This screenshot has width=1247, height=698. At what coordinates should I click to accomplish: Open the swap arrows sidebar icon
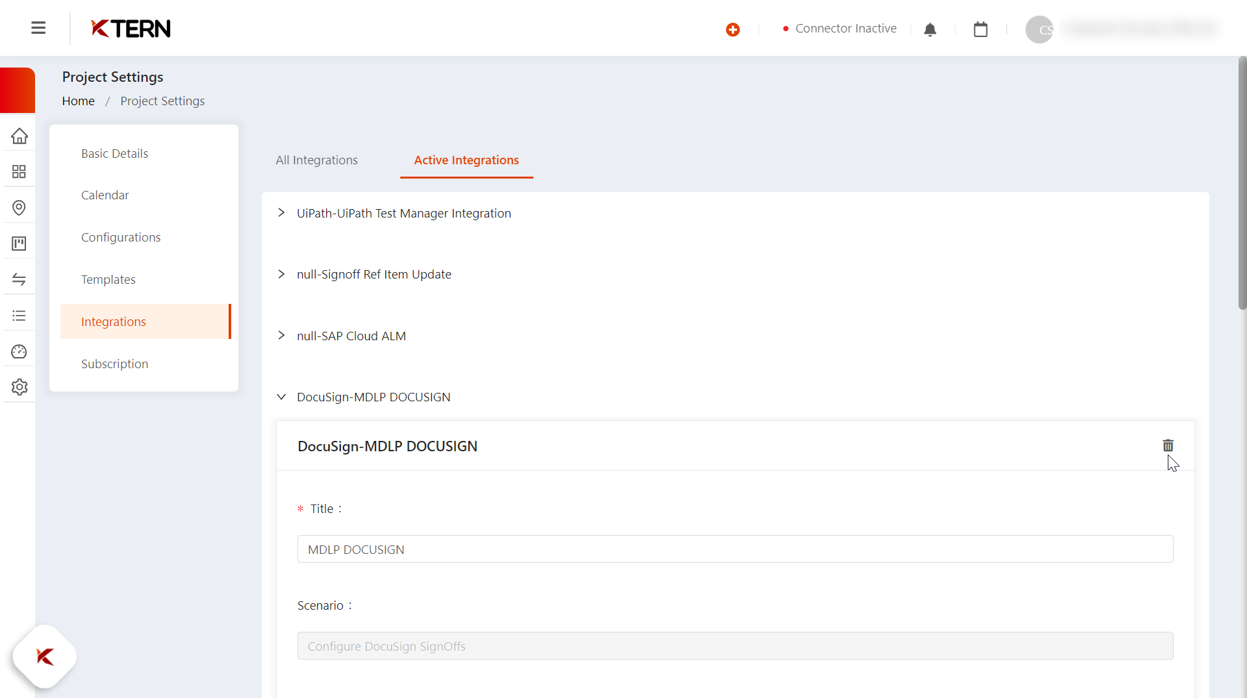tap(19, 279)
